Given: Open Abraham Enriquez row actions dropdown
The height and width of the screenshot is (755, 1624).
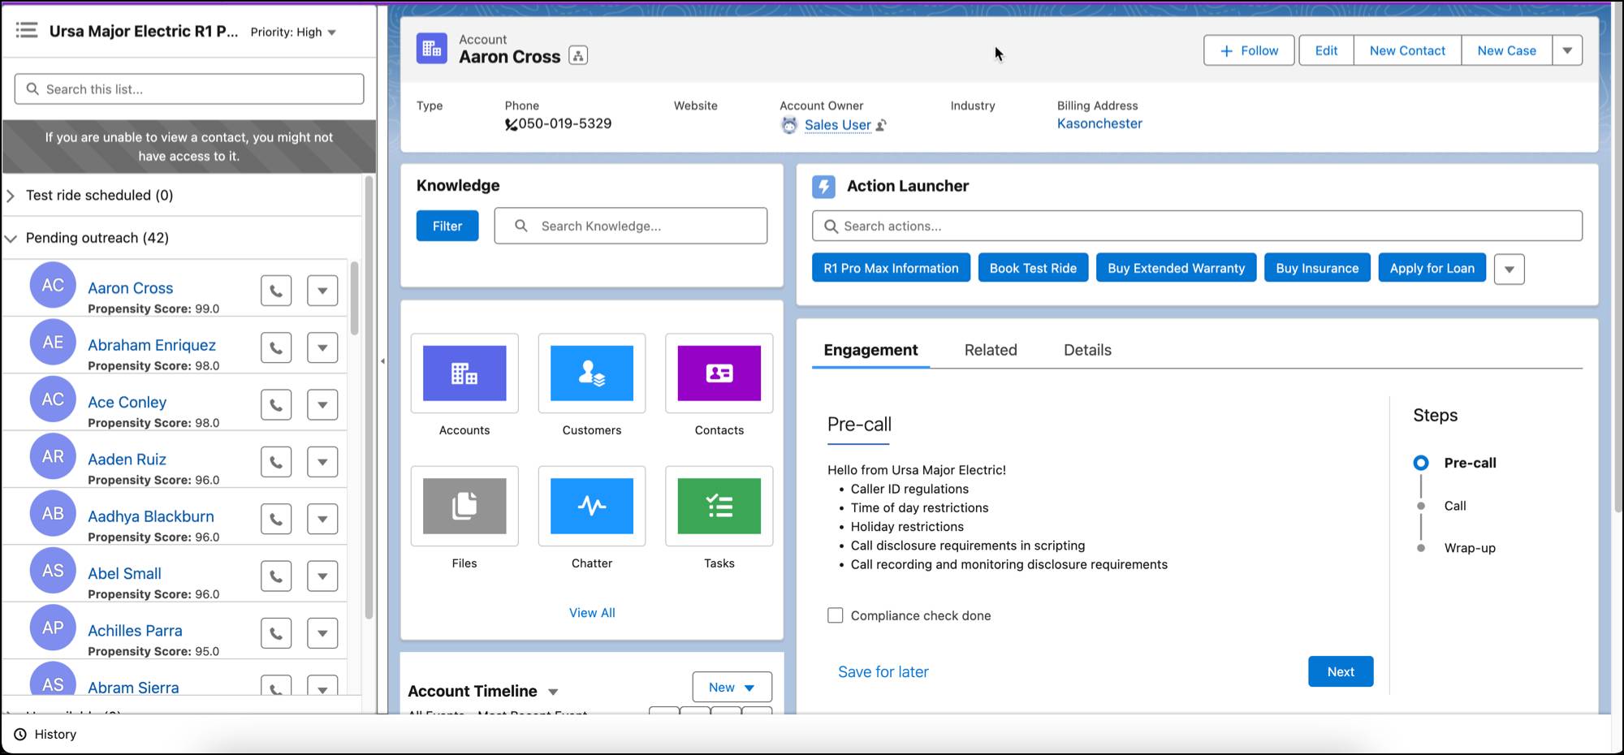Looking at the screenshot, I should [x=322, y=347].
